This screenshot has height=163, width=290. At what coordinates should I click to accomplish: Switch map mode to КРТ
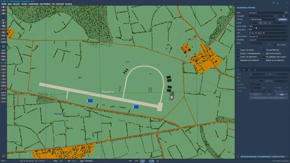tap(130, 161)
